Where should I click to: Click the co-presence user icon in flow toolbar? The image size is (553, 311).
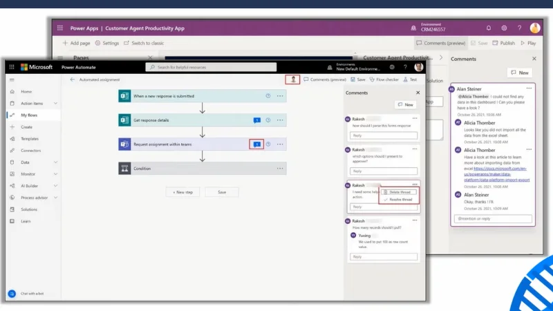[x=292, y=79]
